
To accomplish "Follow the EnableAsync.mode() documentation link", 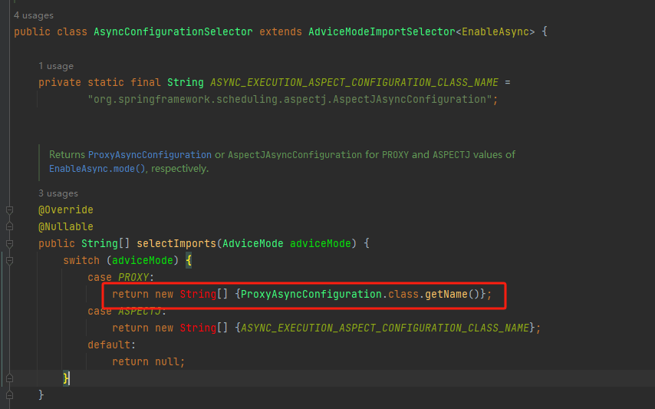I will tap(97, 168).
